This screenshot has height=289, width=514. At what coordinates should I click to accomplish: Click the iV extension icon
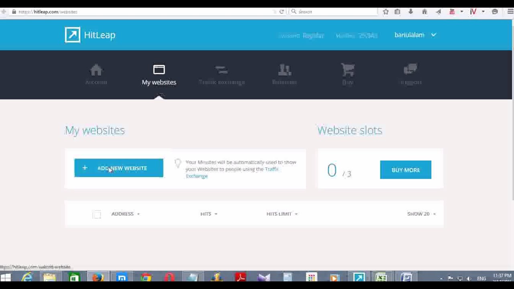pos(473,12)
